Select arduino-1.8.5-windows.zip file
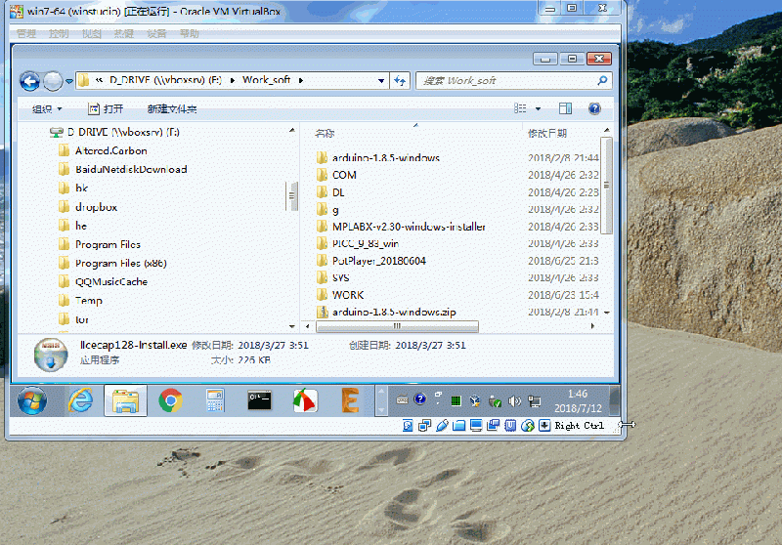 (x=386, y=312)
